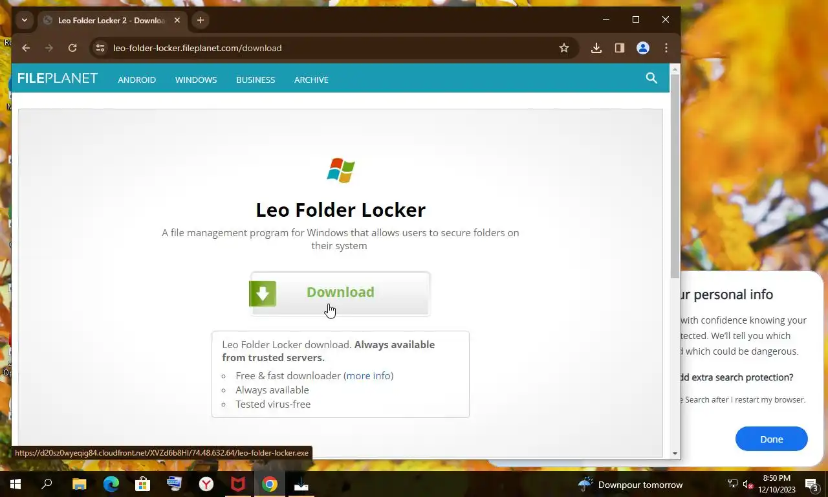Image resolution: width=828 pixels, height=497 pixels.
Task: Click the page vertical scrollbar thumb
Action: [675, 176]
